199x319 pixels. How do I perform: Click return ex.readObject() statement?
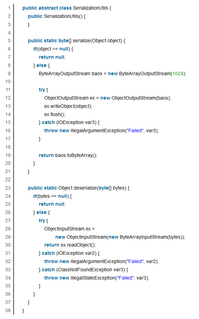coord(70,245)
